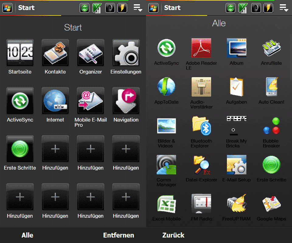Open Startseite clock tile on Start screen
The width and height of the screenshot is (292, 243).
pyautogui.click(x=20, y=53)
